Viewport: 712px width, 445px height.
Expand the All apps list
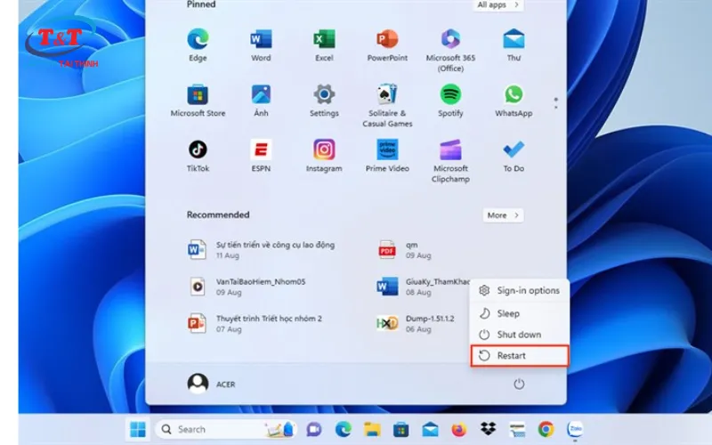point(498,5)
